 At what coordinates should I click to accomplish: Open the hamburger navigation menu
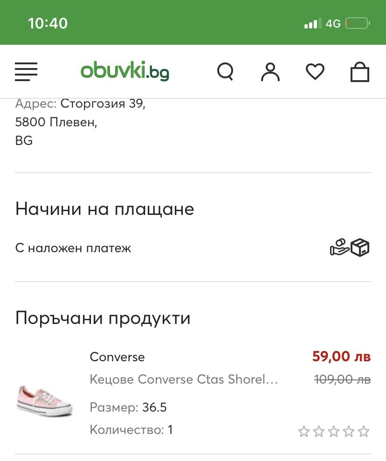pyautogui.click(x=26, y=72)
